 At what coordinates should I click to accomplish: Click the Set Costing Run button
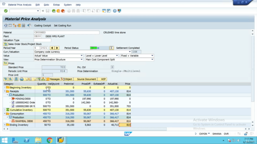pos(63,26)
